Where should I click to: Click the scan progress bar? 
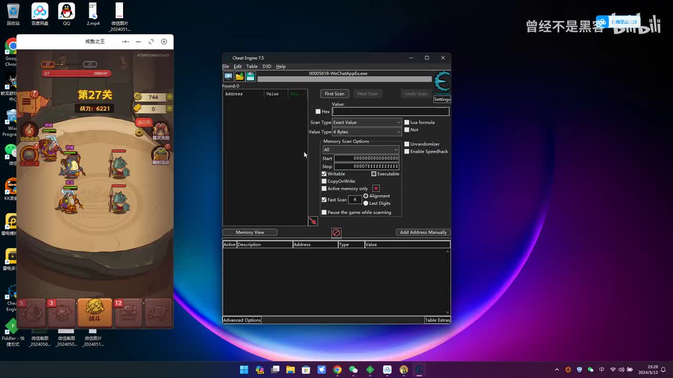[344, 79]
